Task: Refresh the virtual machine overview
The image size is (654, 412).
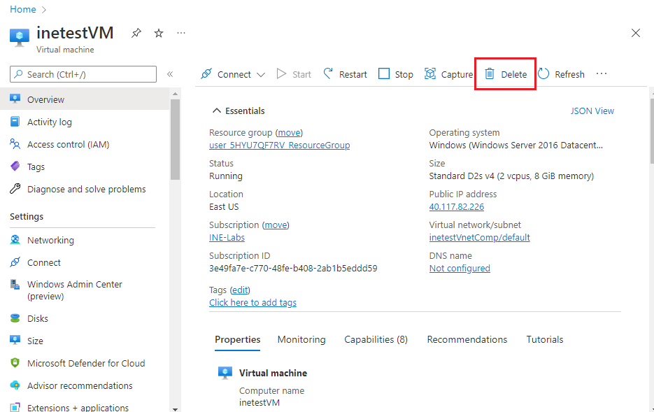Action: tap(561, 74)
